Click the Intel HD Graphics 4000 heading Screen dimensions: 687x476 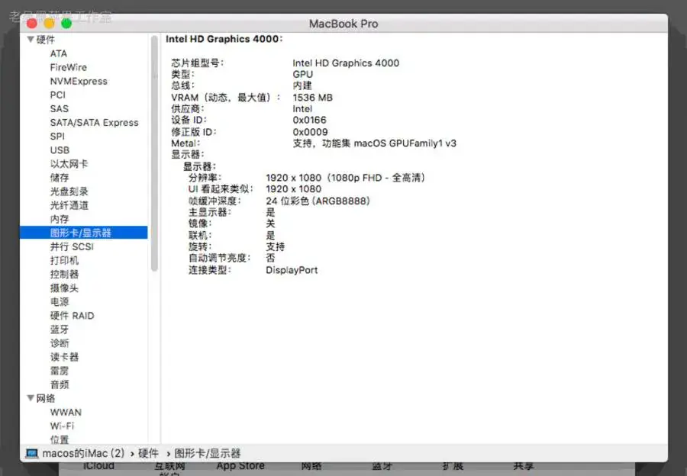click(x=224, y=39)
